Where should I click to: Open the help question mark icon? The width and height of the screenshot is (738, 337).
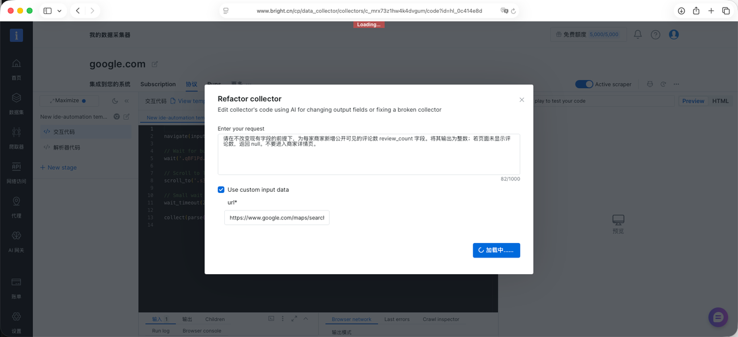tap(656, 35)
